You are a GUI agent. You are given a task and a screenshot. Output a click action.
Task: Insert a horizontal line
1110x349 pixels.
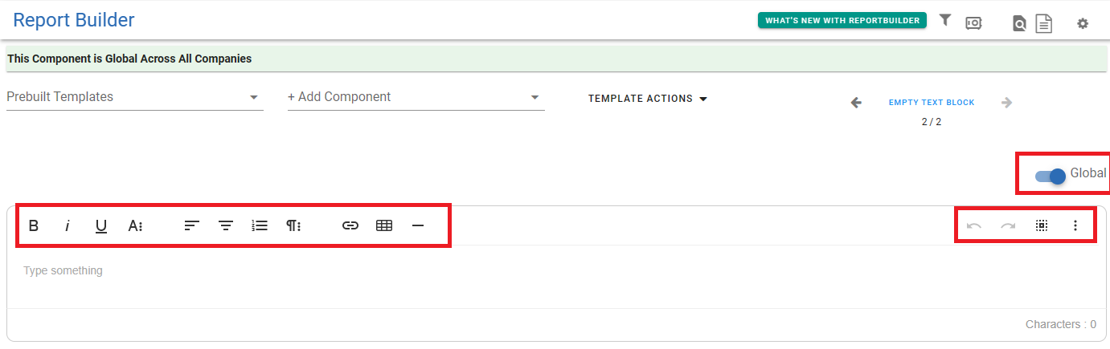(418, 226)
